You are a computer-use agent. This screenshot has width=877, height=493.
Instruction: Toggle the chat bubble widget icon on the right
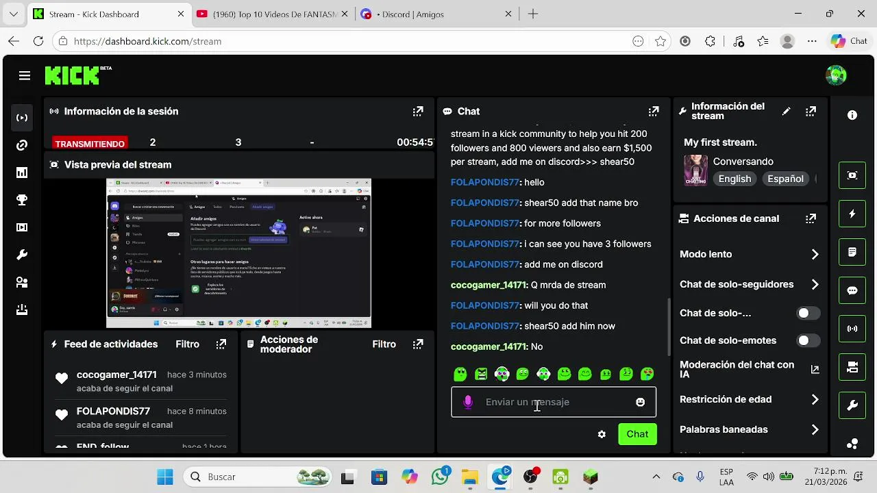click(852, 290)
